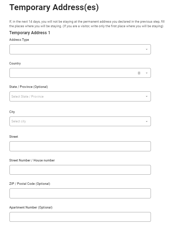Focus the Street text field
This screenshot has width=174, height=227.
click(x=80, y=146)
